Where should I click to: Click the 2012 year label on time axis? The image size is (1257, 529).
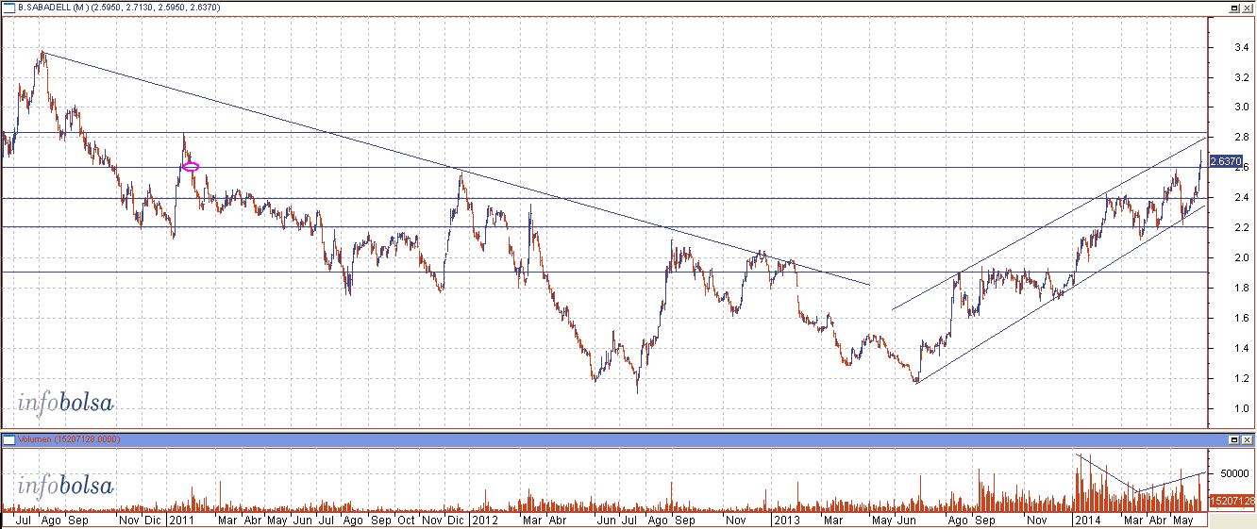coord(484,520)
